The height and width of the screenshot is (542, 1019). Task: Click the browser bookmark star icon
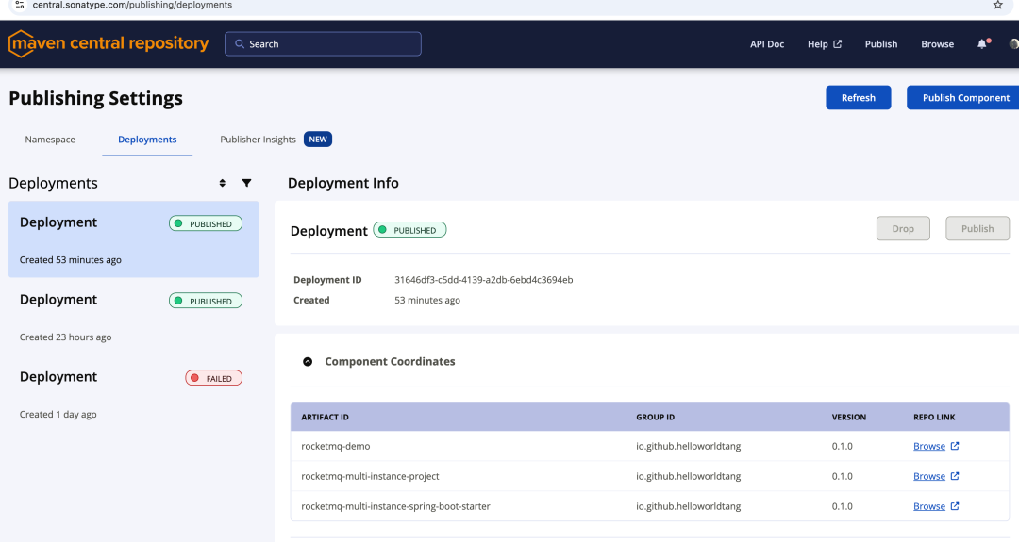point(998,5)
